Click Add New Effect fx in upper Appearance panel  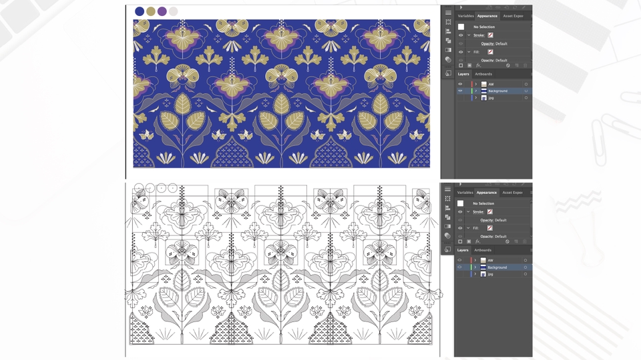tap(478, 65)
